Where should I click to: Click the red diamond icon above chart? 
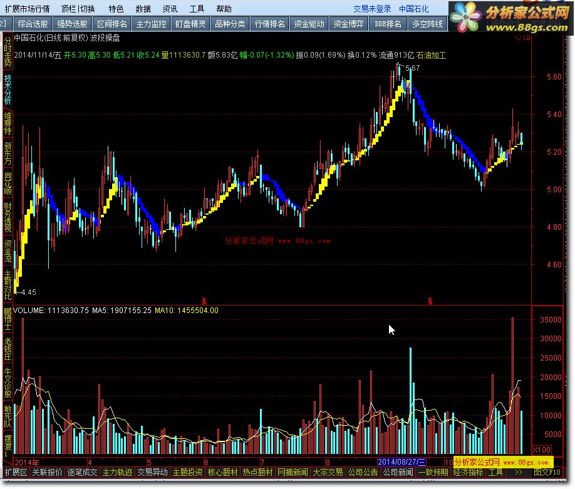(518, 38)
